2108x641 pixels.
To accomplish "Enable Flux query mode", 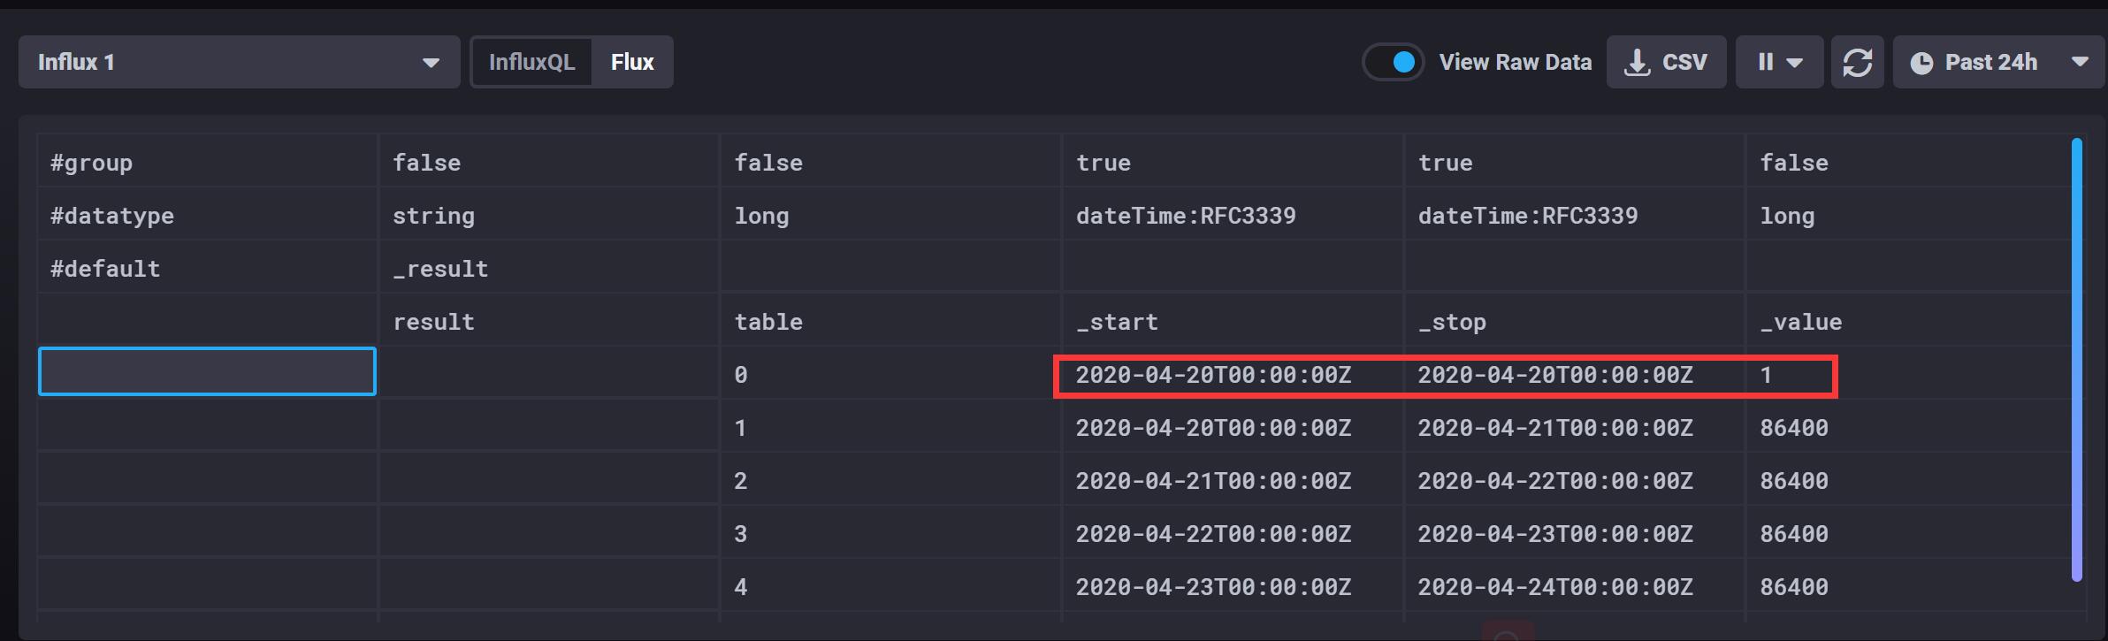I will click(631, 62).
